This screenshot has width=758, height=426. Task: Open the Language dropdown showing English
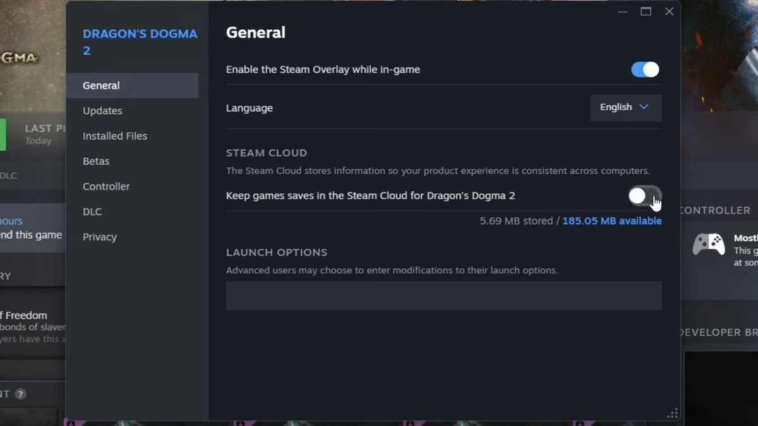tap(625, 108)
